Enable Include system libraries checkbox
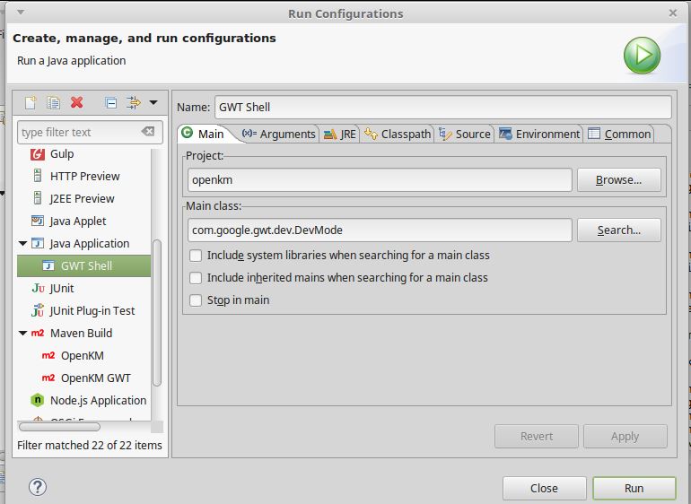This screenshot has width=691, height=504. 196,256
